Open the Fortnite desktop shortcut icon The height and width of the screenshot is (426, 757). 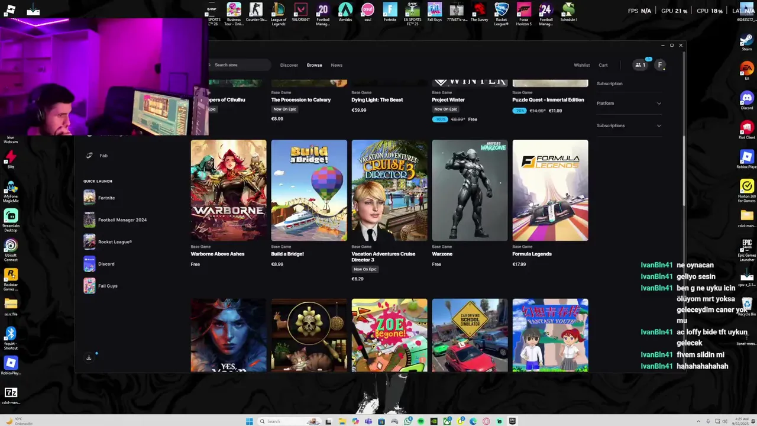tap(390, 12)
